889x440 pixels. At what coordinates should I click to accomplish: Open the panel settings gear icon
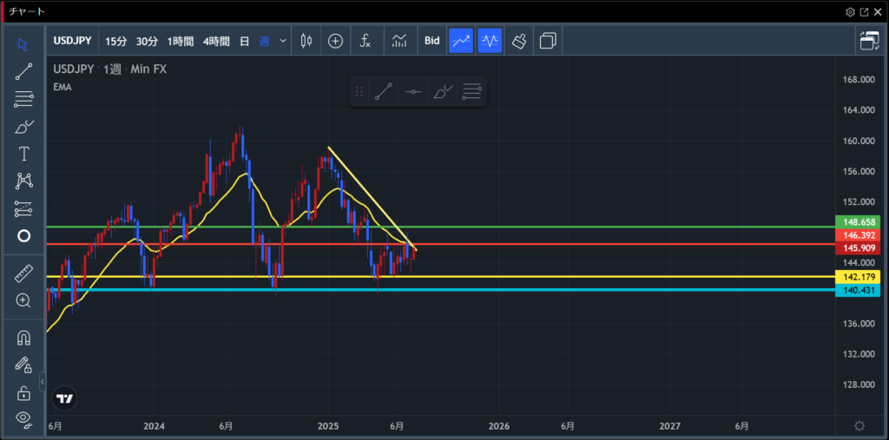tap(850, 12)
